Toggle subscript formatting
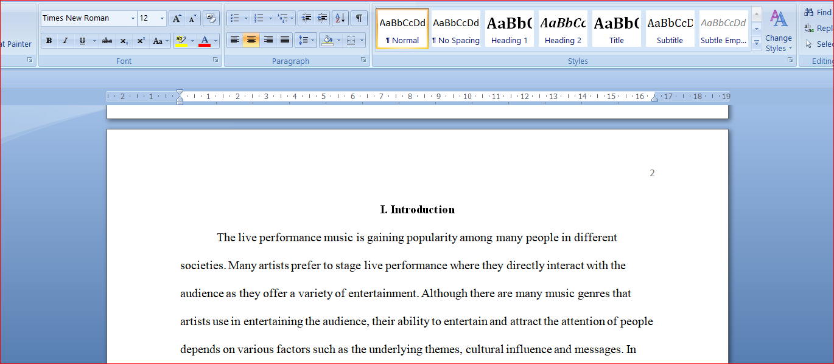Image resolution: width=834 pixels, height=364 pixels. point(124,41)
